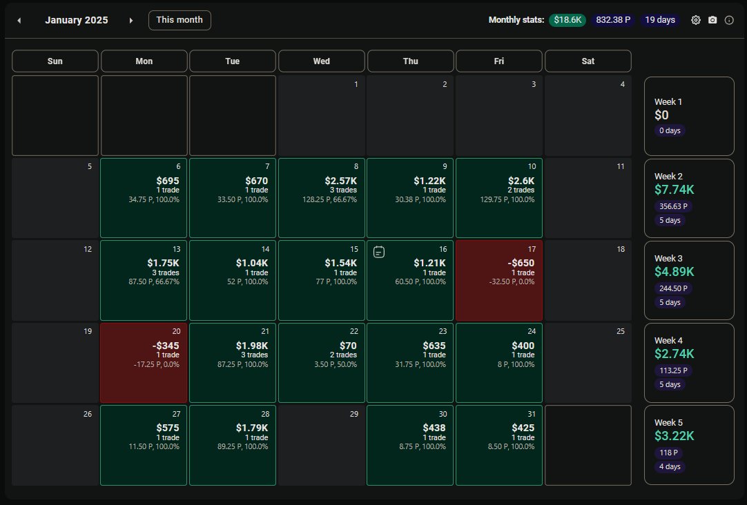This screenshot has height=505, width=747.
Task: Select the Thu column header
Action: (x=410, y=61)
